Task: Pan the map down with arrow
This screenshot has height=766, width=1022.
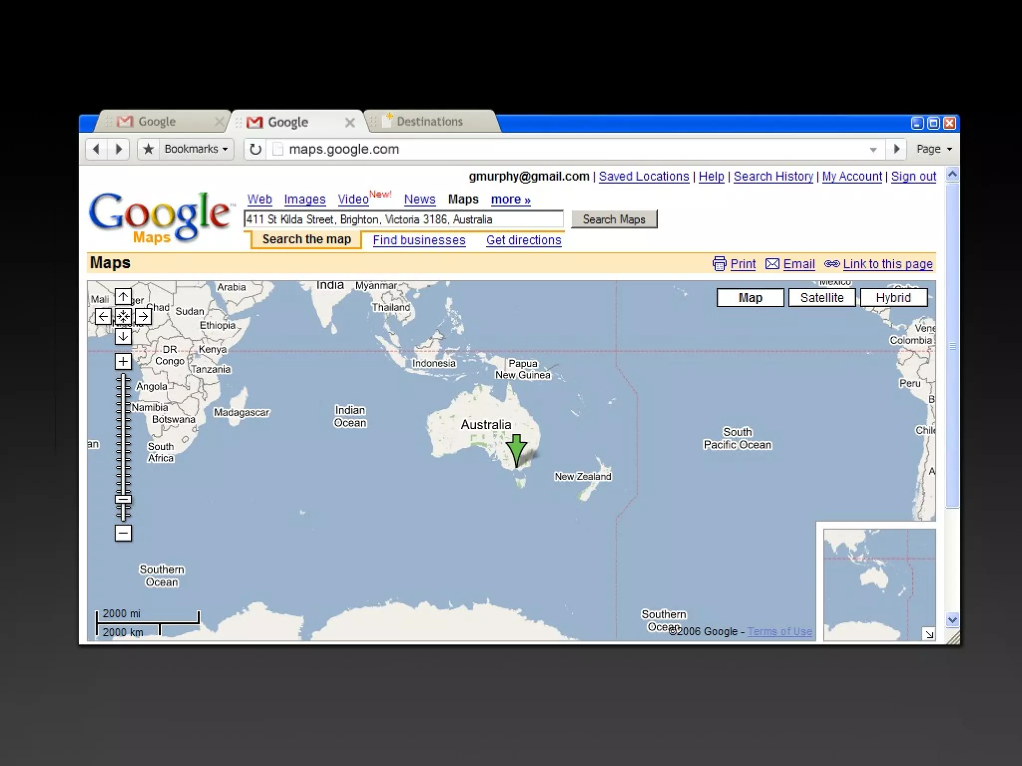Action: click(123, 337)
